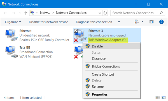Switch to large icons view in status bar
This screenshot has width=168, height=101.
coord(164,97)
